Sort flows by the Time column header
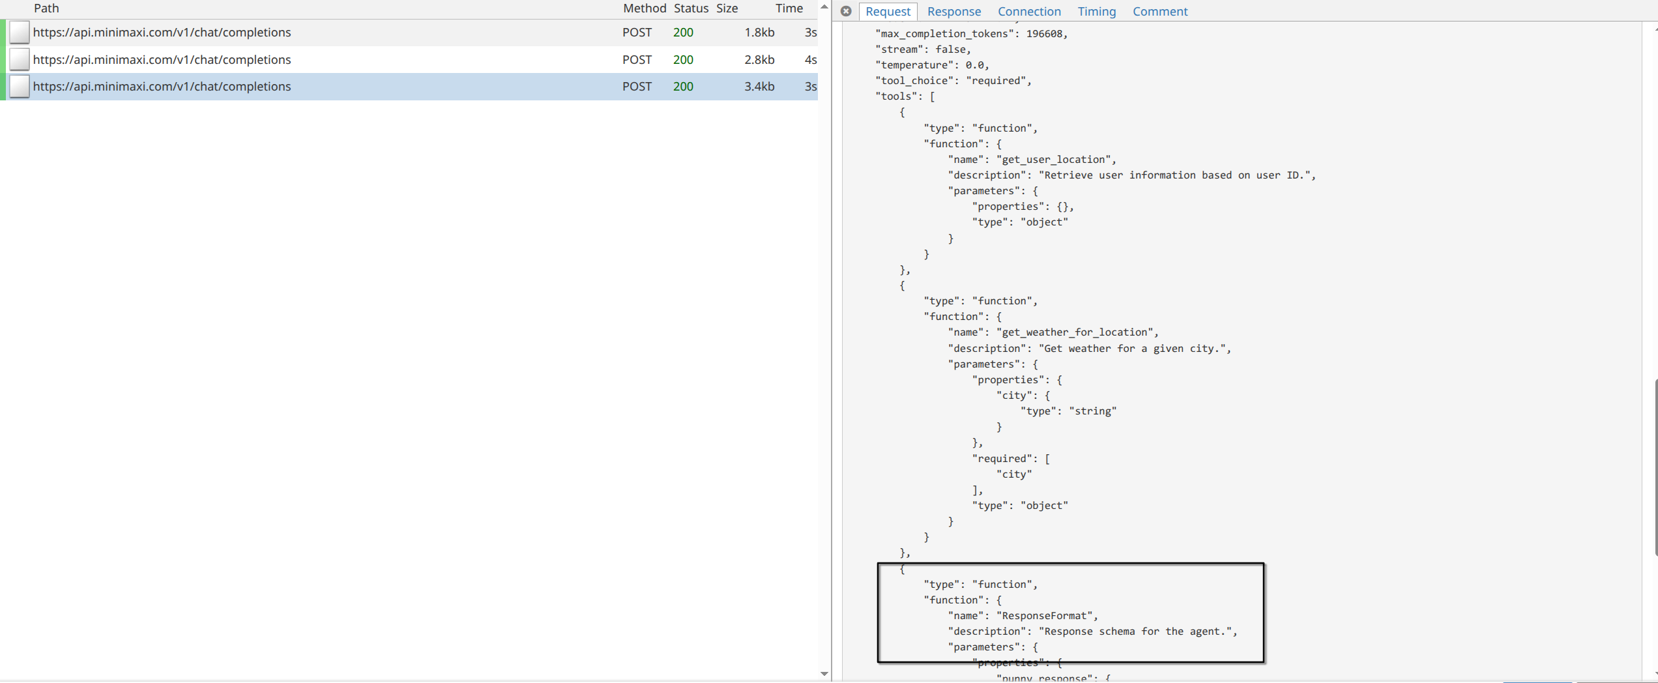 [x=789, y=8]
